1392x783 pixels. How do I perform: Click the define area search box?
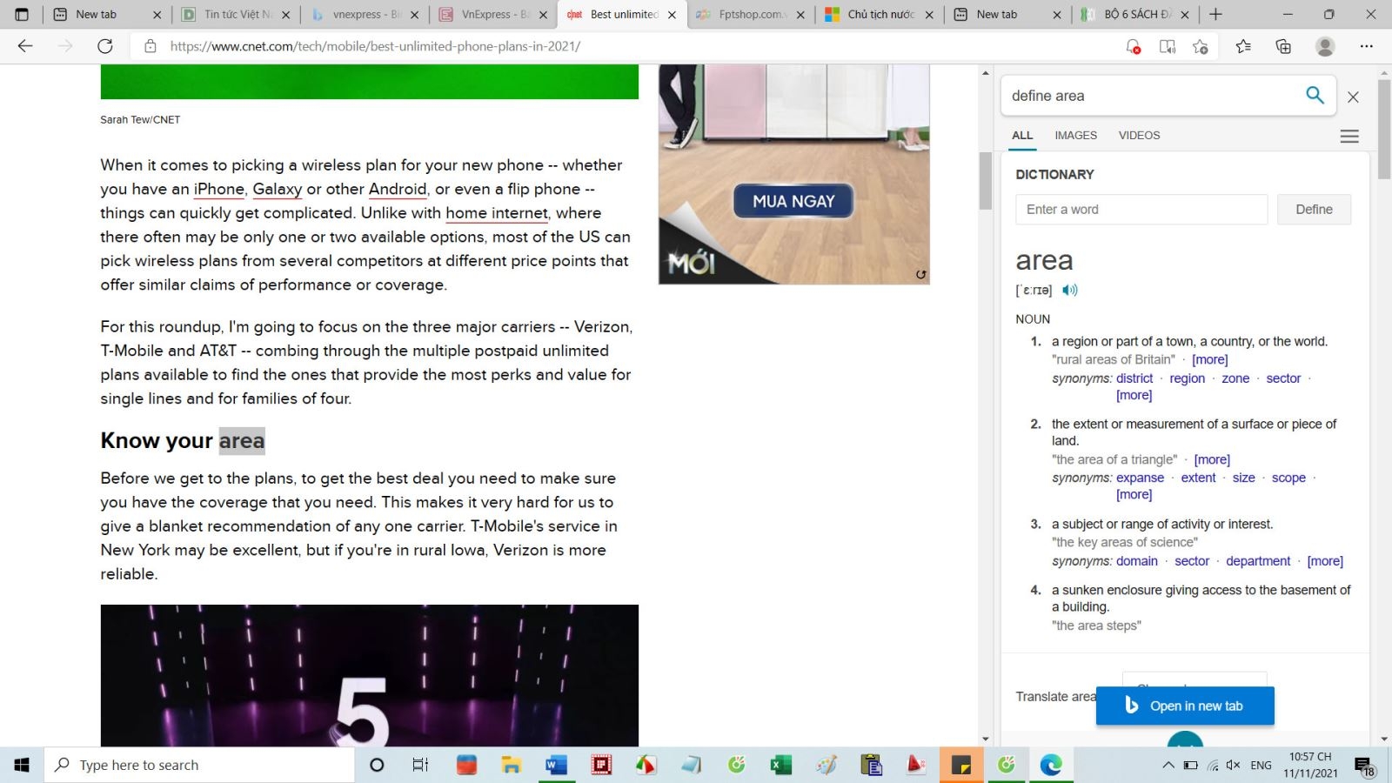pos(1153,96)
